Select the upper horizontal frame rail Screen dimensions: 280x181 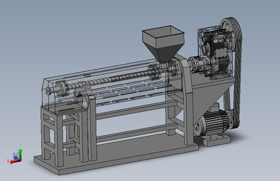pos(137,110)
